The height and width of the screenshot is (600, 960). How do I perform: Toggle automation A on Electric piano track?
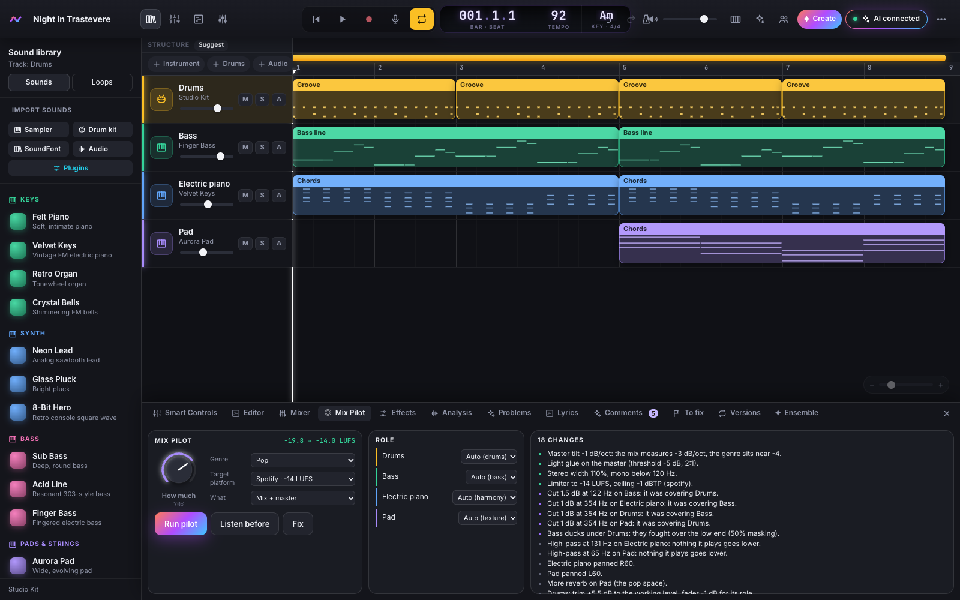click(x=279, y=196)
